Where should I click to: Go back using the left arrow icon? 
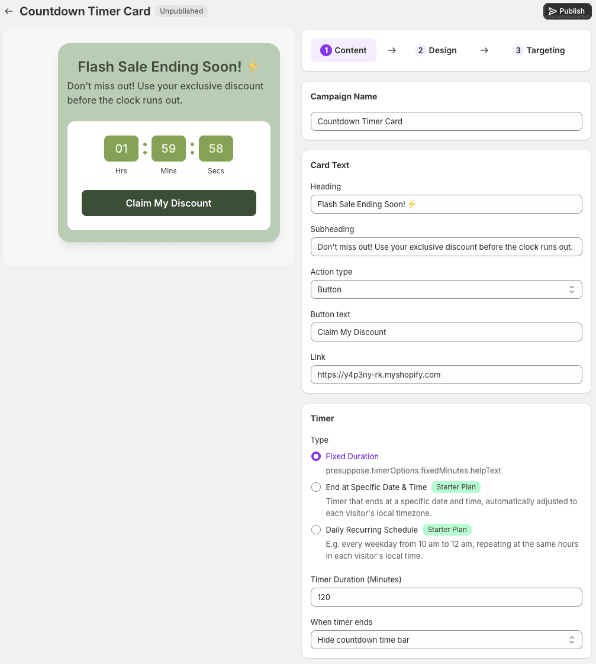tap(9, 11)
